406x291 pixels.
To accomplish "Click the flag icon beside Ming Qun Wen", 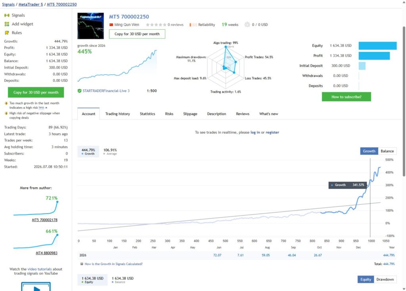I will 111,25.
